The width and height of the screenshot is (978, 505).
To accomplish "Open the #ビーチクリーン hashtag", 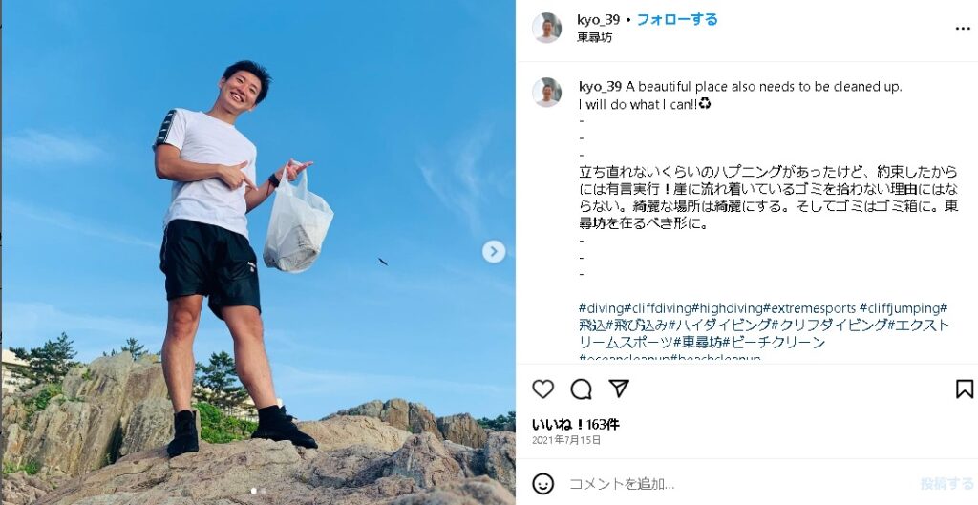I will pos(774,343).
